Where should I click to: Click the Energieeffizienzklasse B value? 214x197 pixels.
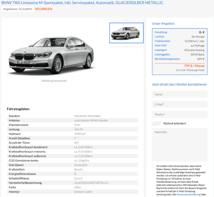click(75, 174)
